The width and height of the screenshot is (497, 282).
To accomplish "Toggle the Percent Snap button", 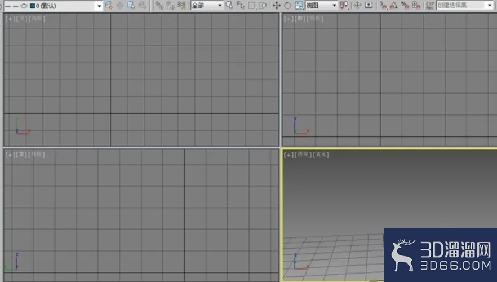I will pos(405,6).
